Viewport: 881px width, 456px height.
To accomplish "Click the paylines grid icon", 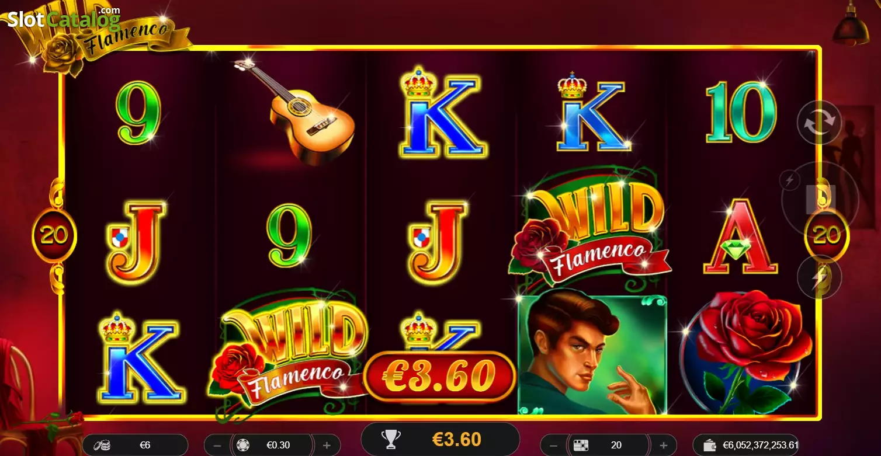I will pyautogui.click(x=581, y=445).
